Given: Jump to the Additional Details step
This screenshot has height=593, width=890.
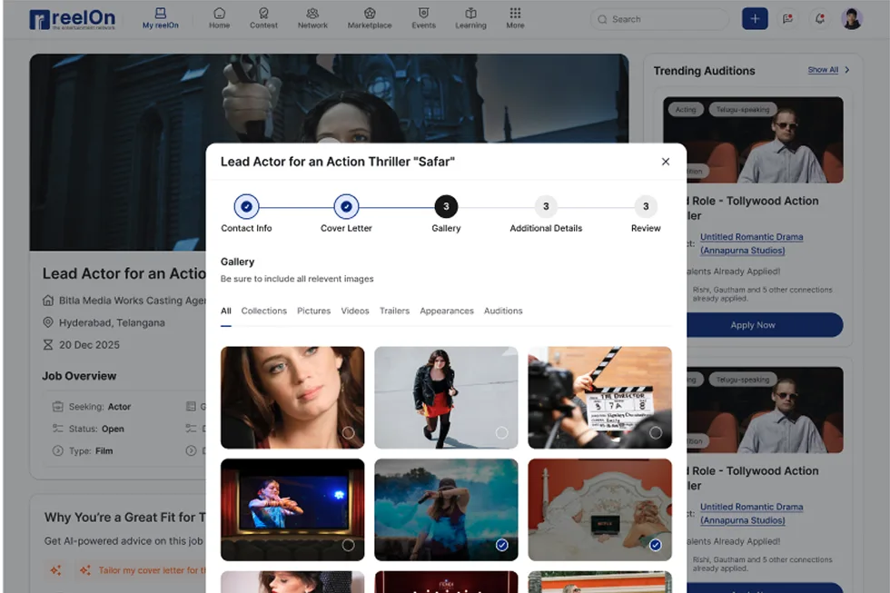Looking at the screenshot, I should point(546,207).
